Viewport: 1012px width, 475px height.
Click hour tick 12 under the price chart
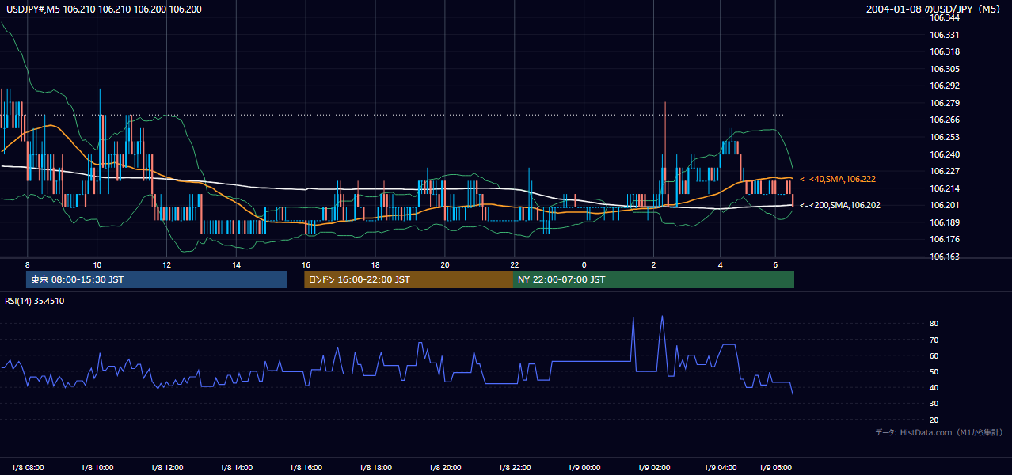point(166,264)
